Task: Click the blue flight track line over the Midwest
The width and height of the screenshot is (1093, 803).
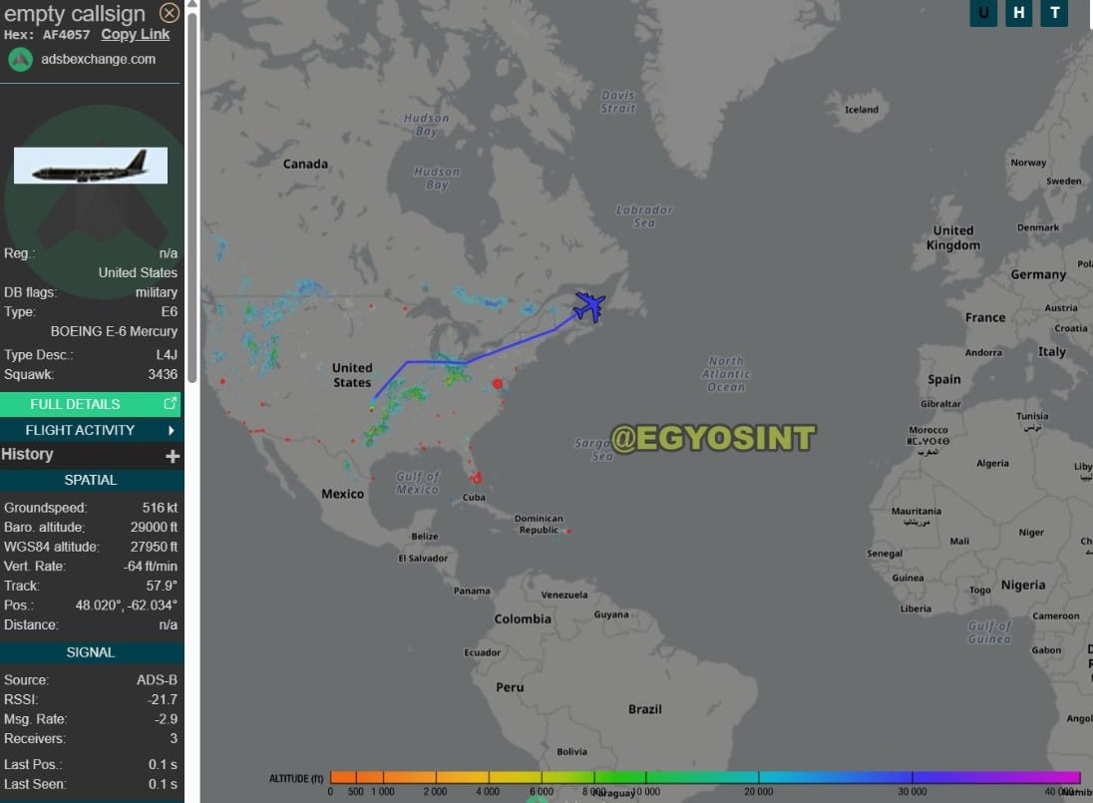Action: pos(434,361)
